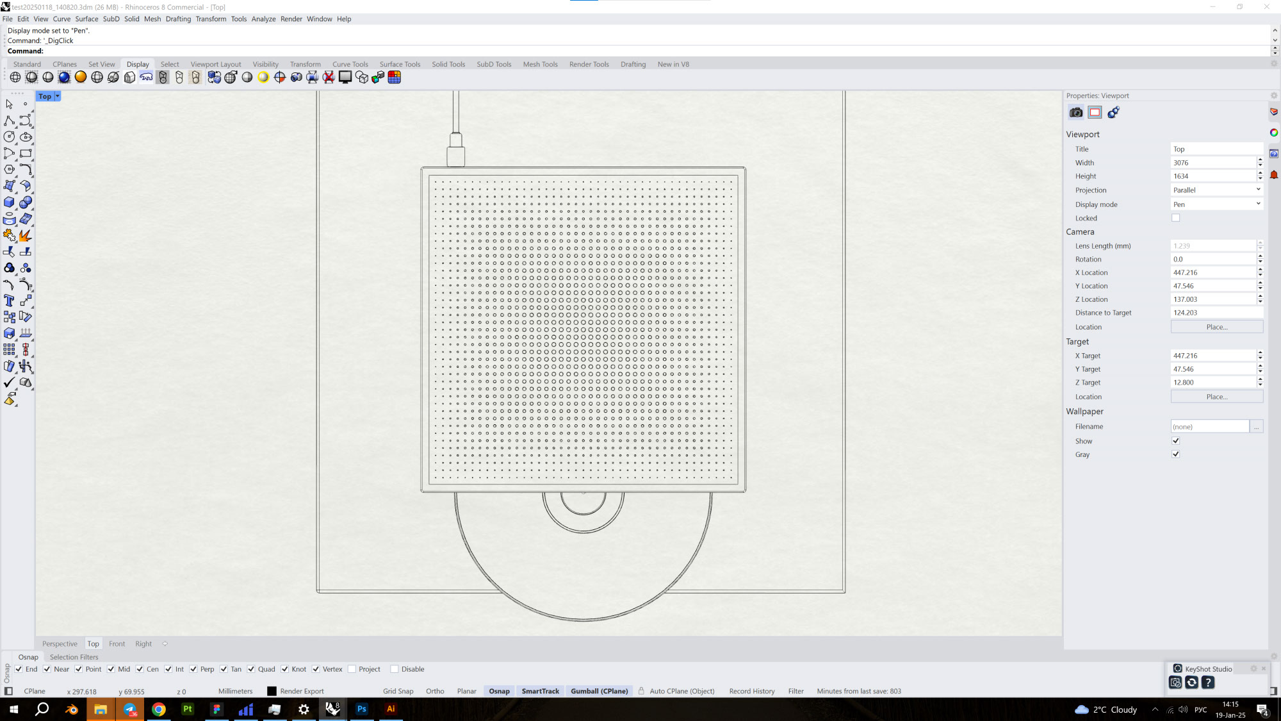Click the Circle tool icon
Image resolution: width=1281 pixels, height=721 pixels.
tap(9, 137)
